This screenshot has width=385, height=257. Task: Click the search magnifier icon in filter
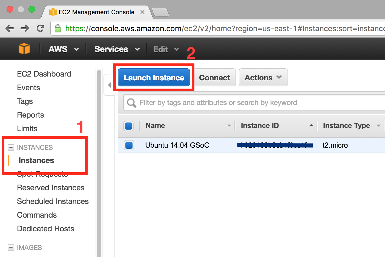pos(131,103)
